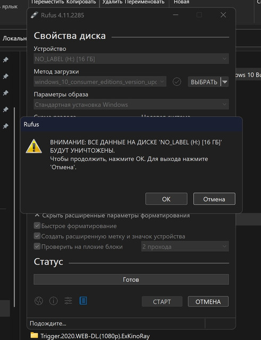Open Параметры образа dropdown
Image resolution: width=261 pixels, height=340 pixels.
131,105
